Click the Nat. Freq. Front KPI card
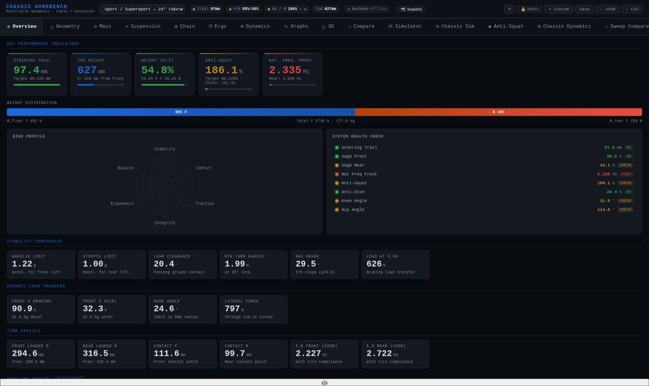The height and width of the screenshot is (386, 649). (x=293, y=74)
